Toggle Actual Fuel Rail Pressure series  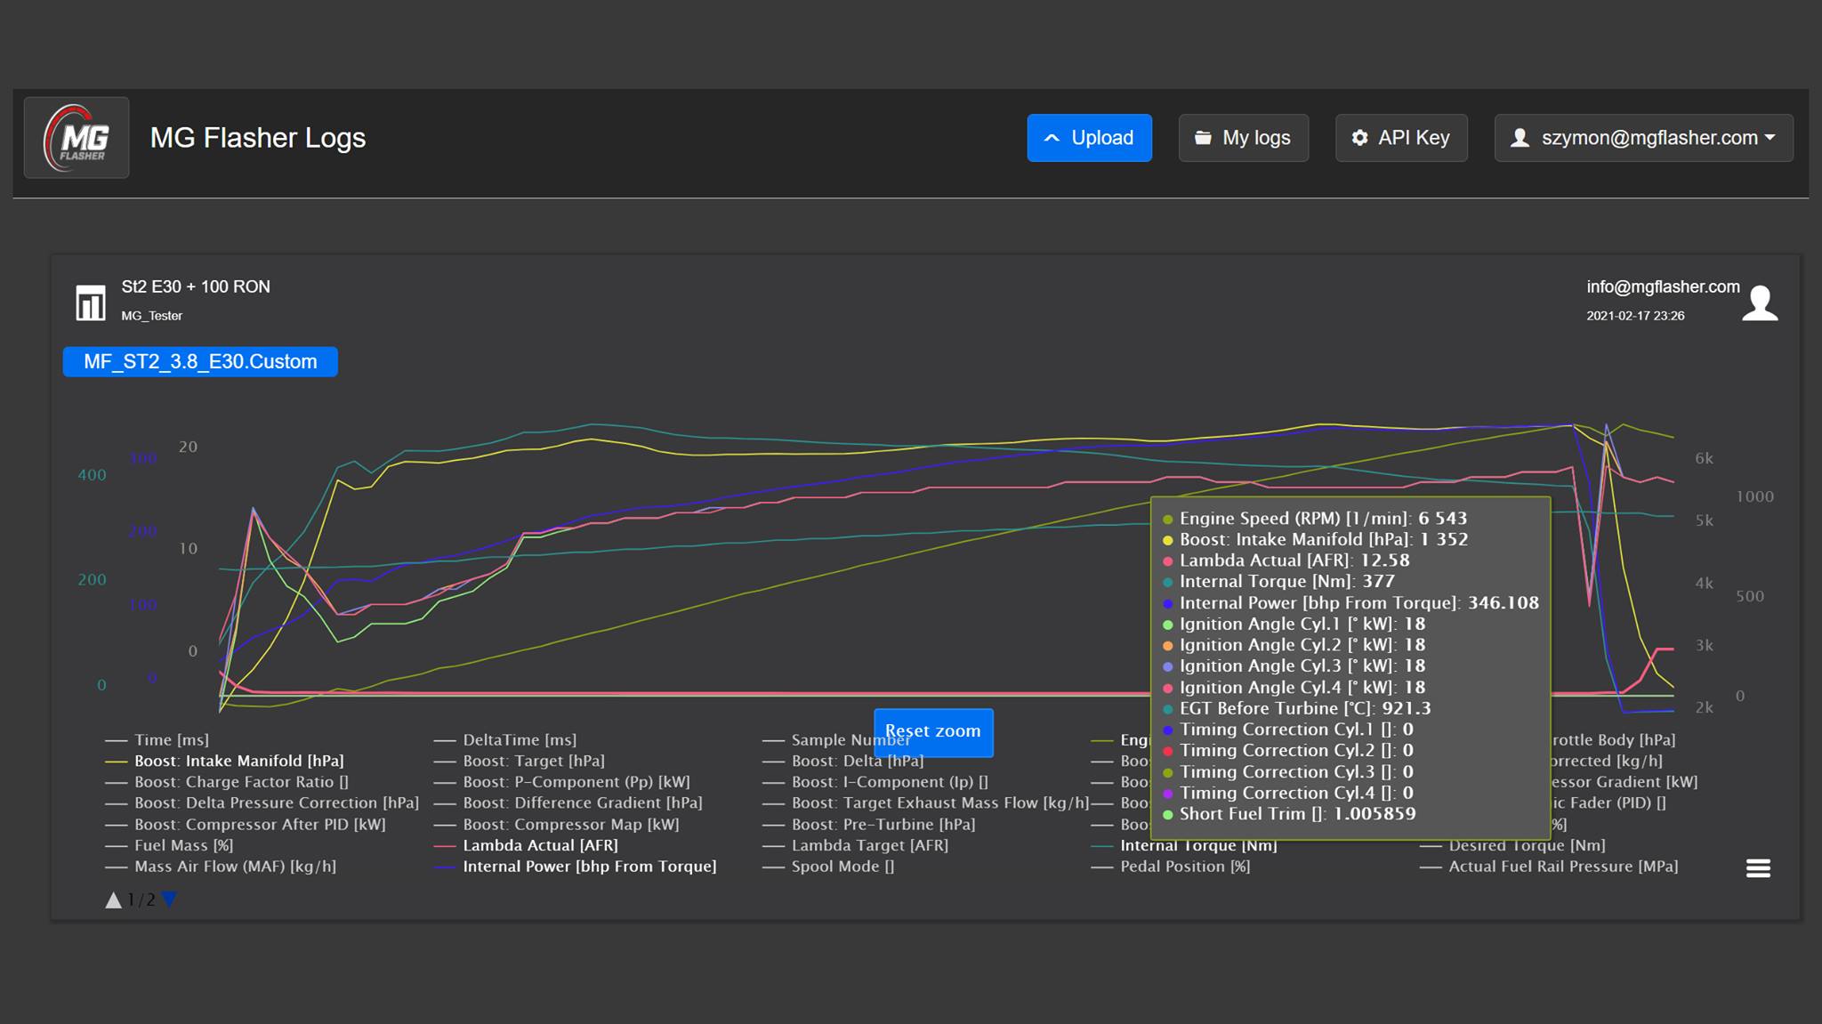[1549, 867]
